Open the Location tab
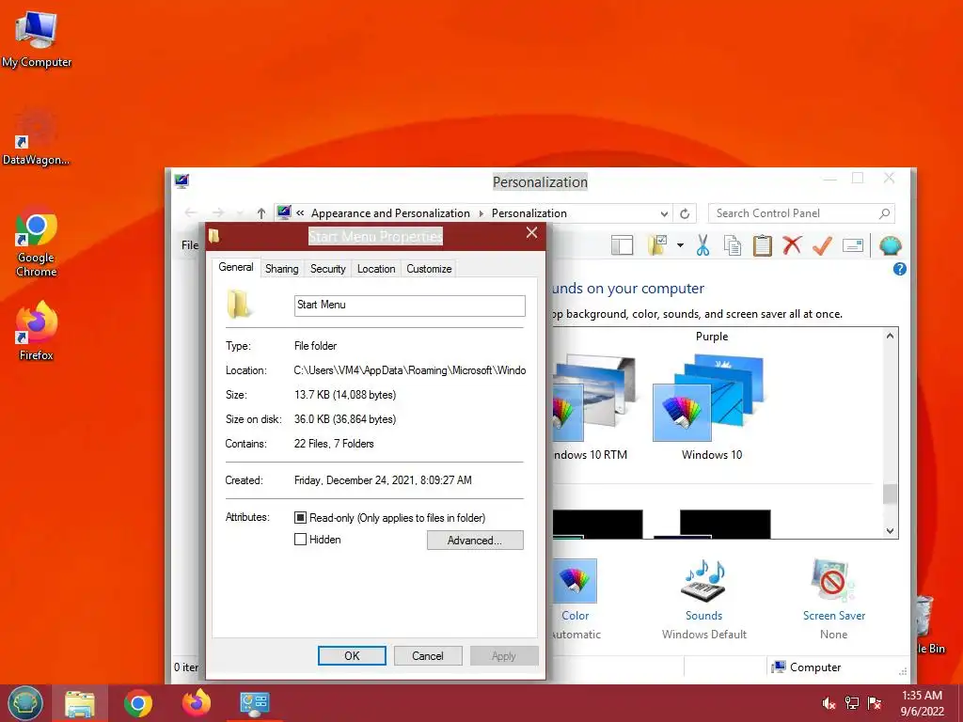Viewport: 963px width, 722px height. (376, 269)
